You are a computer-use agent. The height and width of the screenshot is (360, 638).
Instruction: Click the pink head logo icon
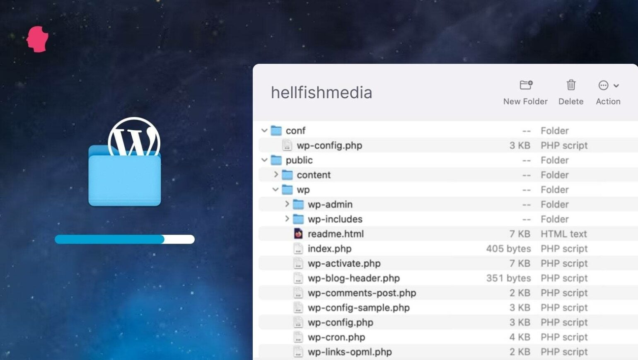(x=37, y=39)
